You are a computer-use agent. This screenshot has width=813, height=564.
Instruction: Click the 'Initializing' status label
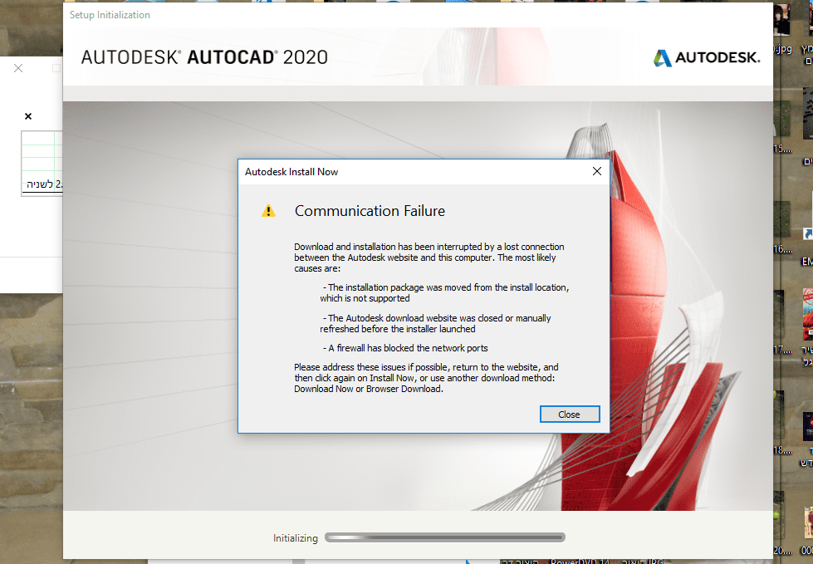point(296,538)
